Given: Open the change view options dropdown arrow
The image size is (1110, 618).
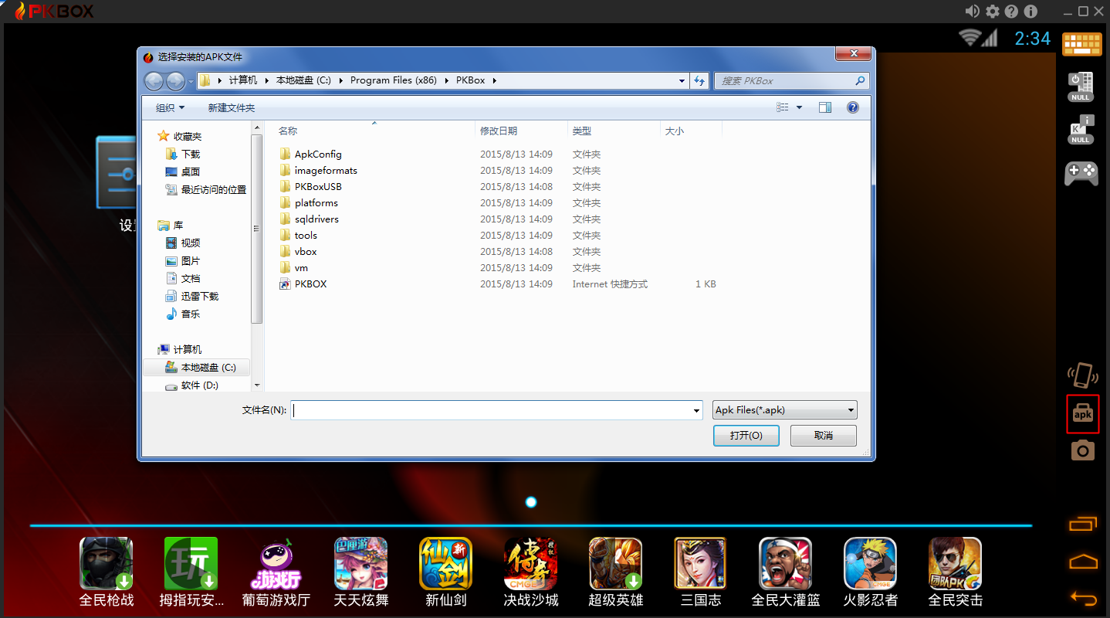Looking at the screenshot, I should [x=800, y=108].
